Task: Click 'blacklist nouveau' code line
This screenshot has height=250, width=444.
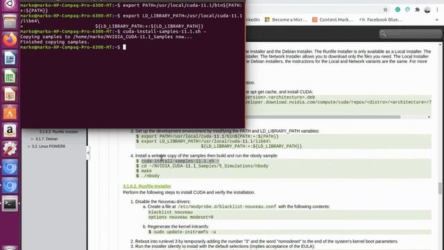Action: click(x=171, y=212)
